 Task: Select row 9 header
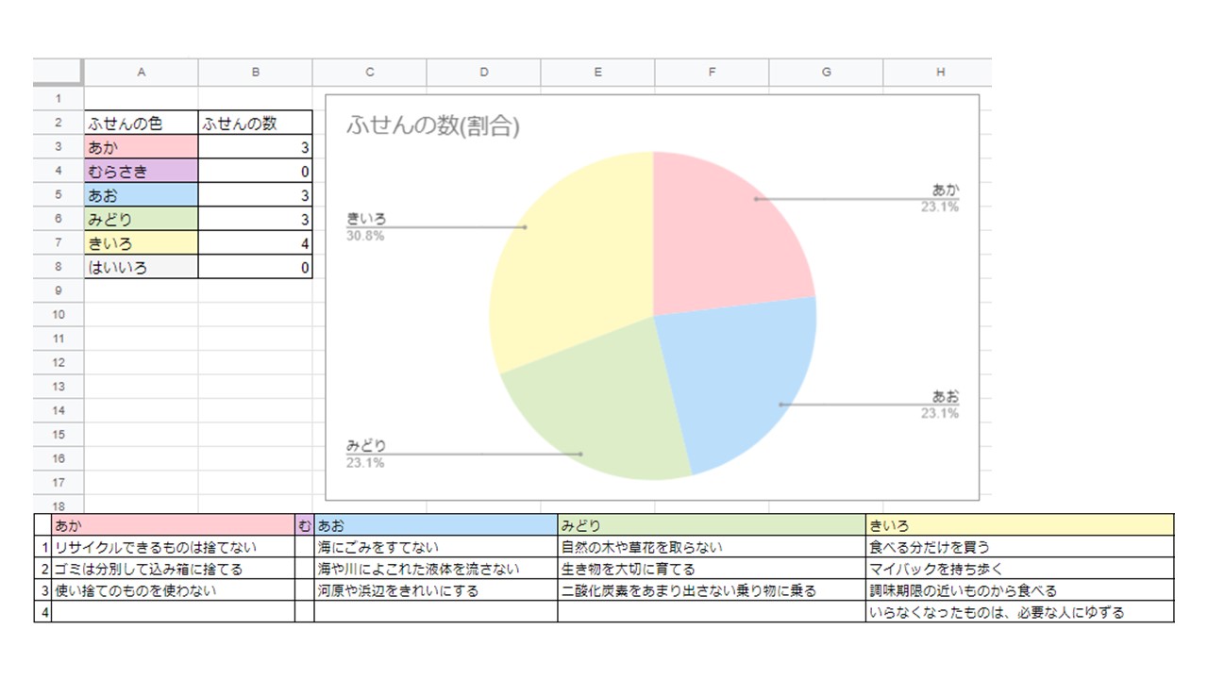tap(59, 290)
